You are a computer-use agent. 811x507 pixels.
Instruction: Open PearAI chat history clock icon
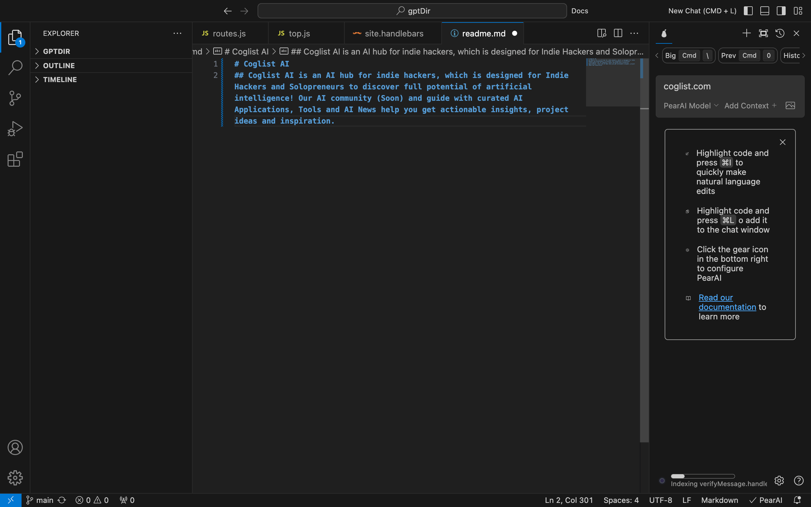click(780, 33)
